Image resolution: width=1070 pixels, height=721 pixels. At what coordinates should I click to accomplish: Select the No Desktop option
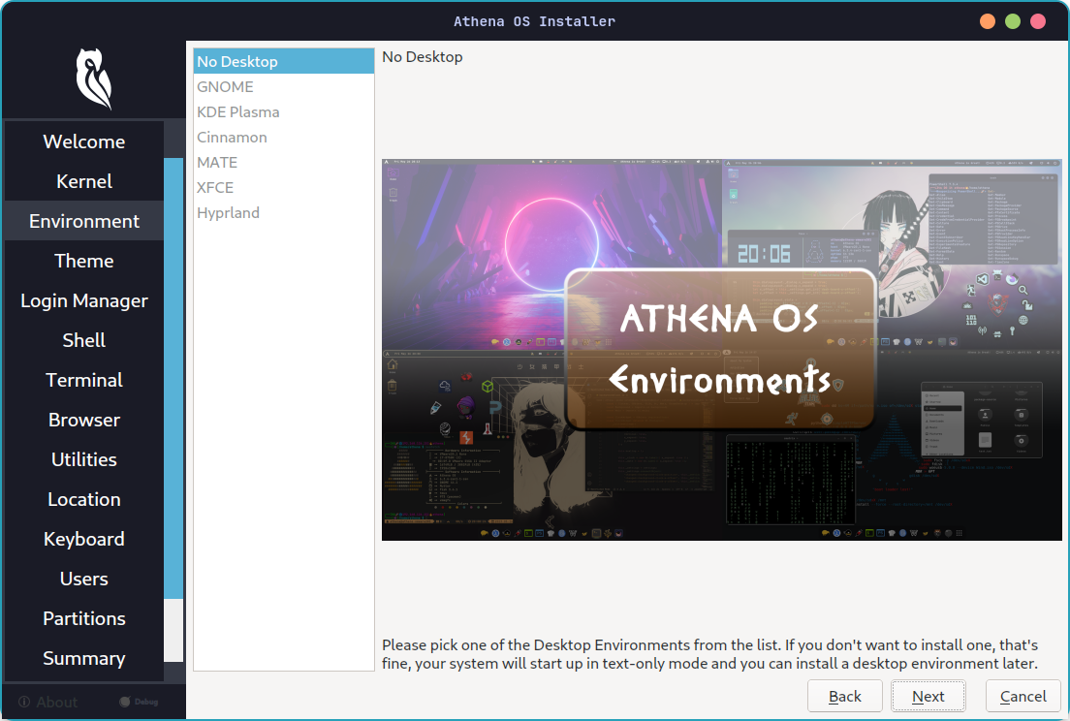[x=236, y=61]
